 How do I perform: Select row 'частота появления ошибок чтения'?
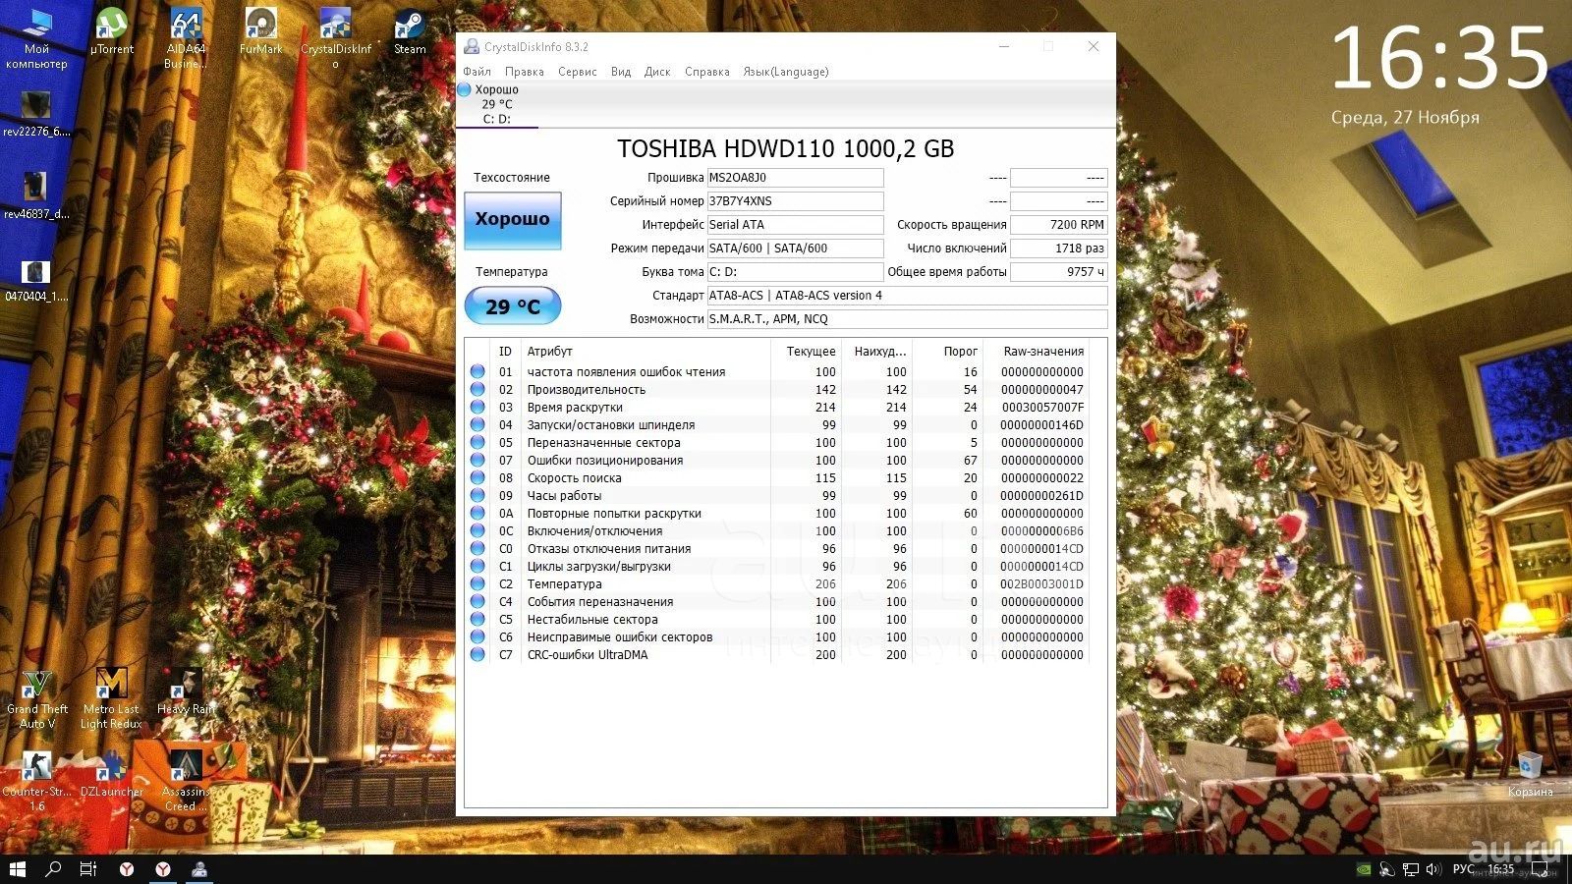click(777, 372)
